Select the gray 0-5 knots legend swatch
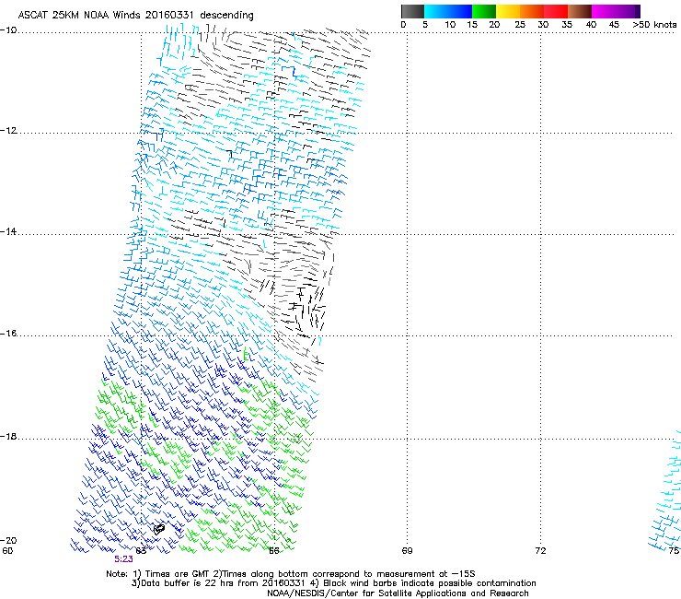The image size is (681, 599). pyautogui.click(x=412, y=11)
